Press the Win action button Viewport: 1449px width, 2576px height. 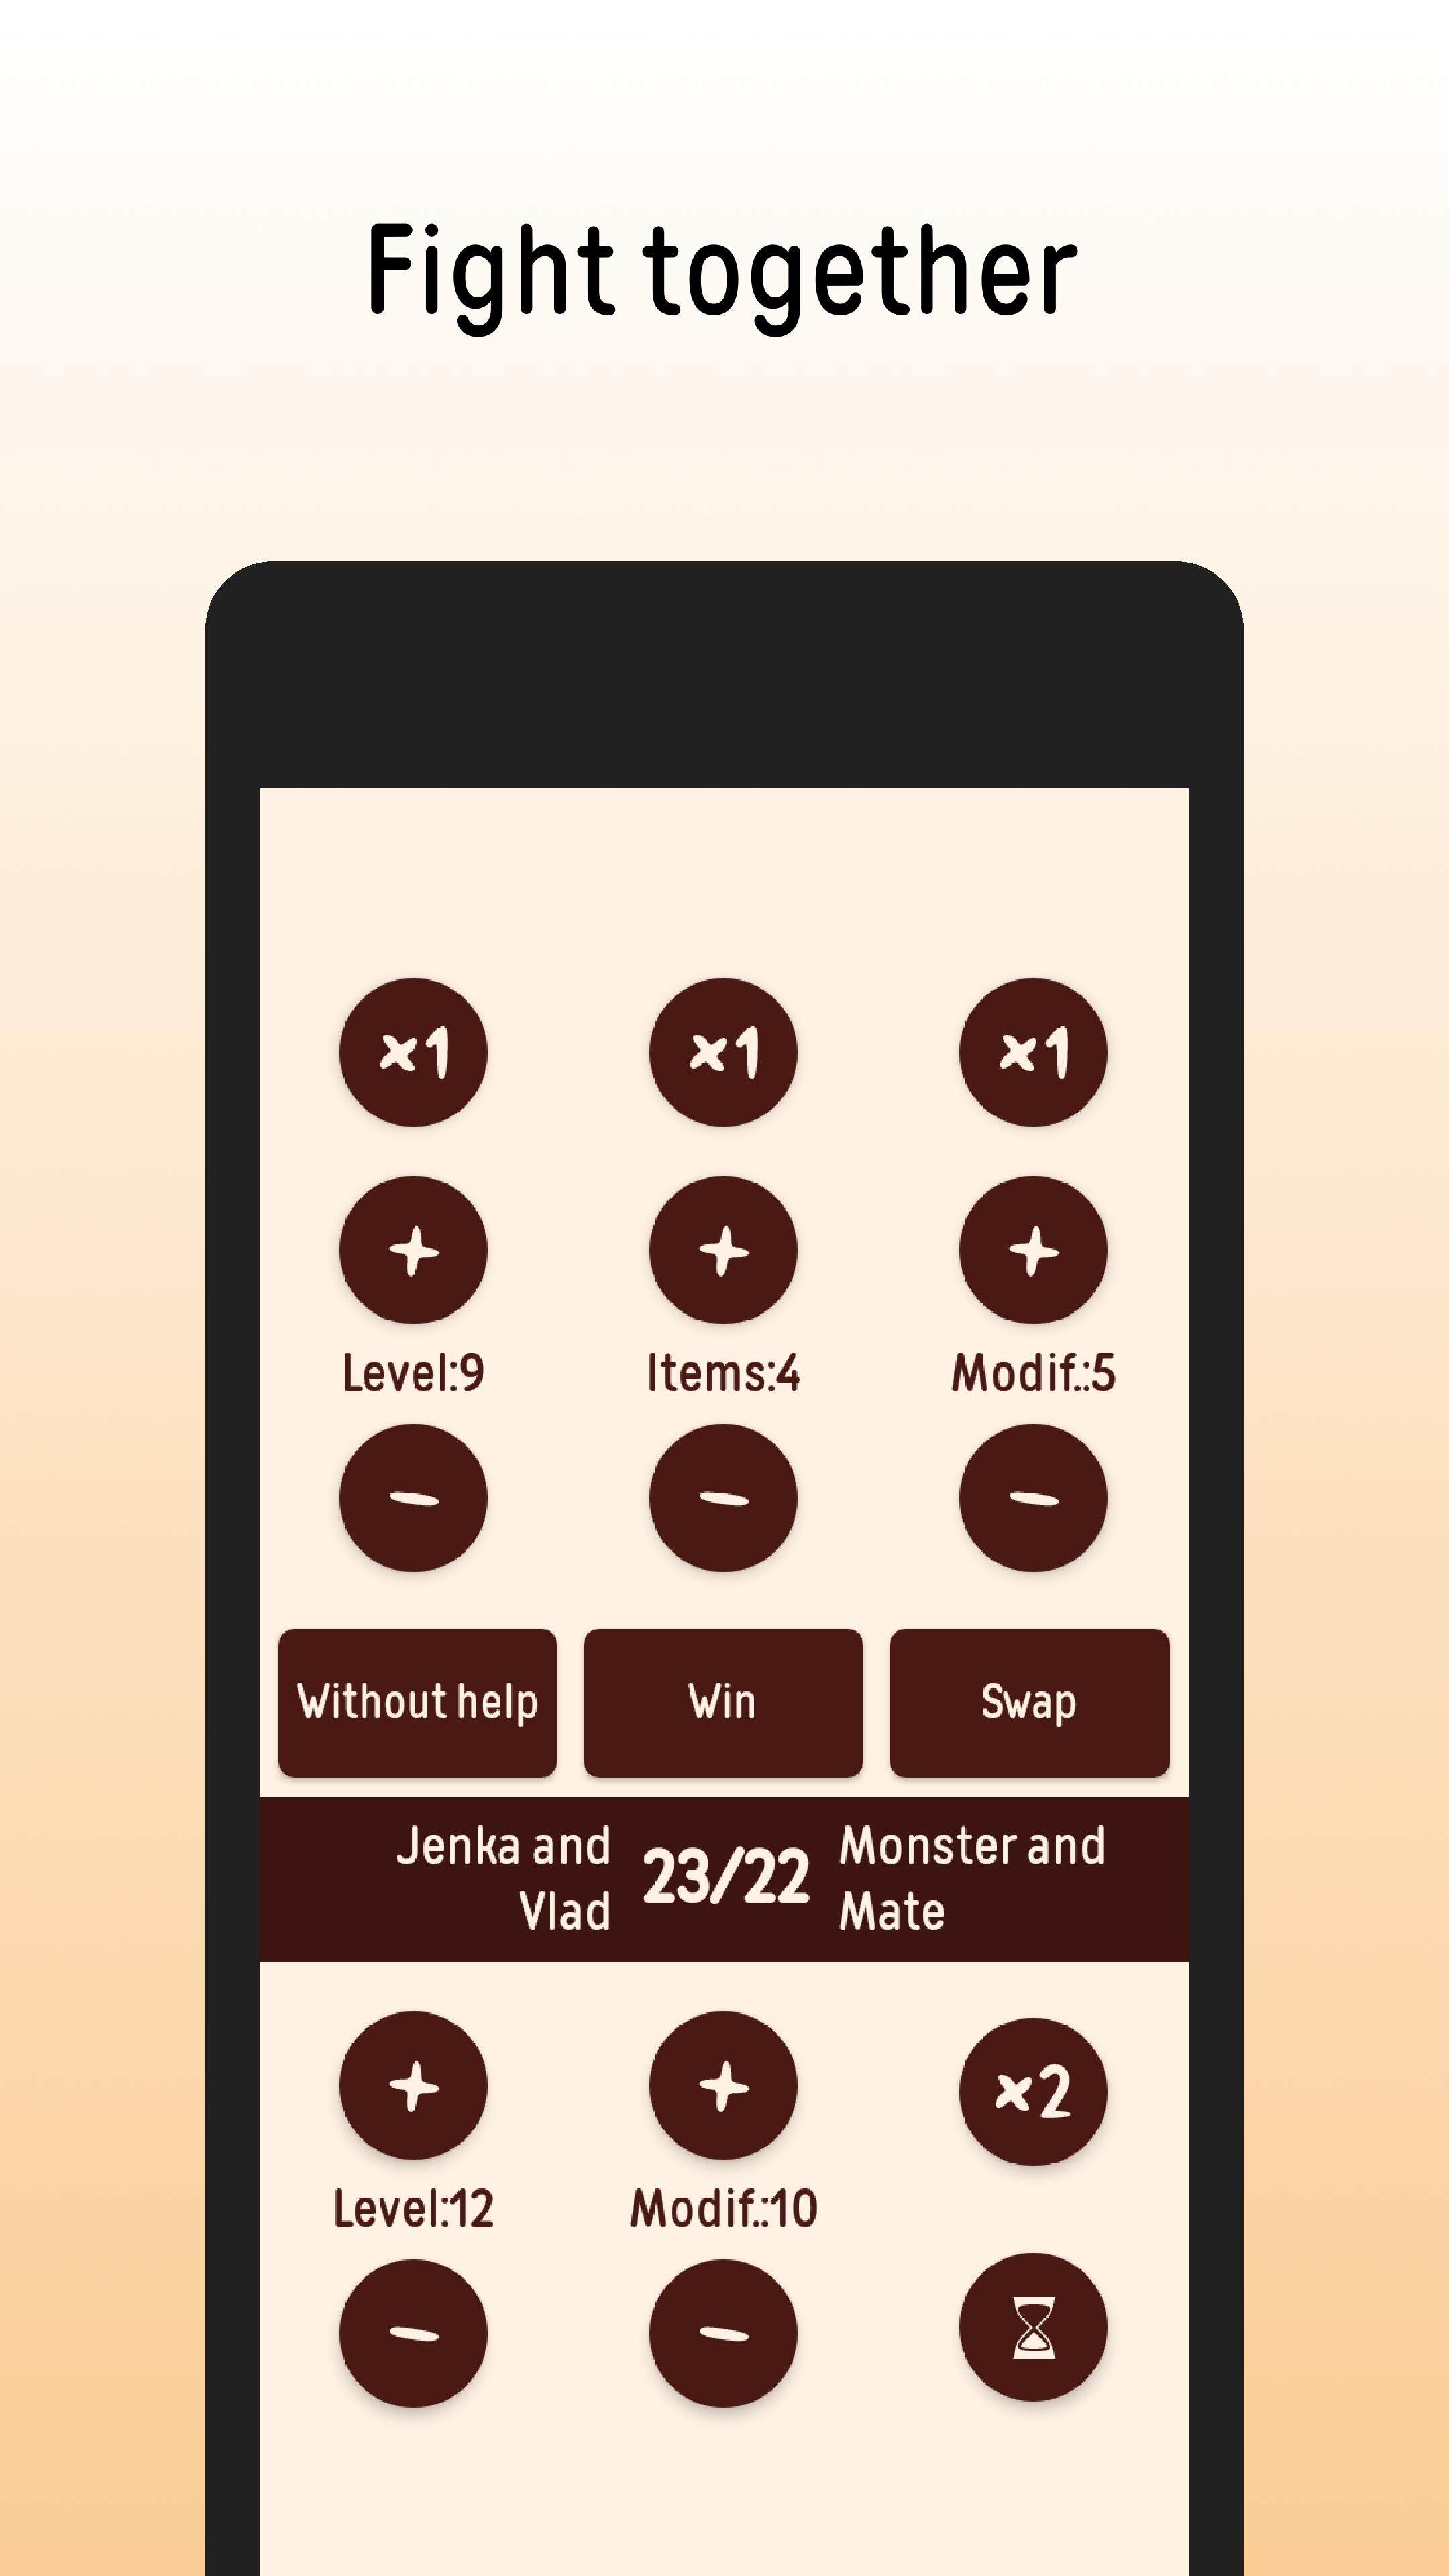pos(722,1702)
